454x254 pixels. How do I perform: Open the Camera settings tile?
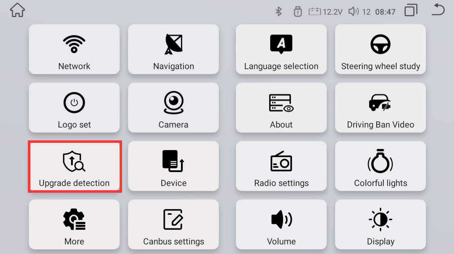(173, 108)
